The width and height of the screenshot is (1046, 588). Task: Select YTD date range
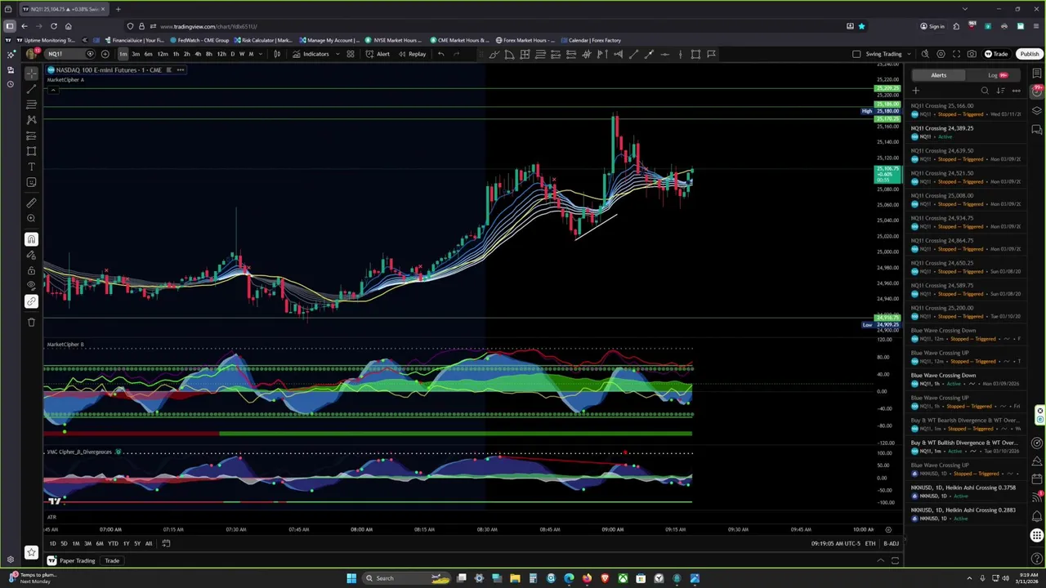(113, 544)
